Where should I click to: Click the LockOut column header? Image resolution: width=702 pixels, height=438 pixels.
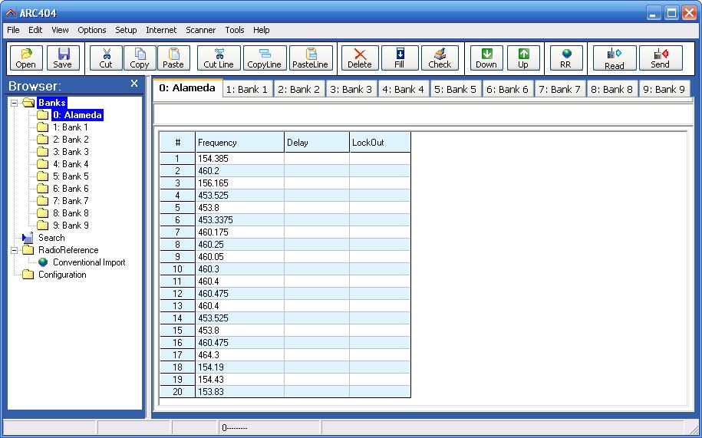380,143
